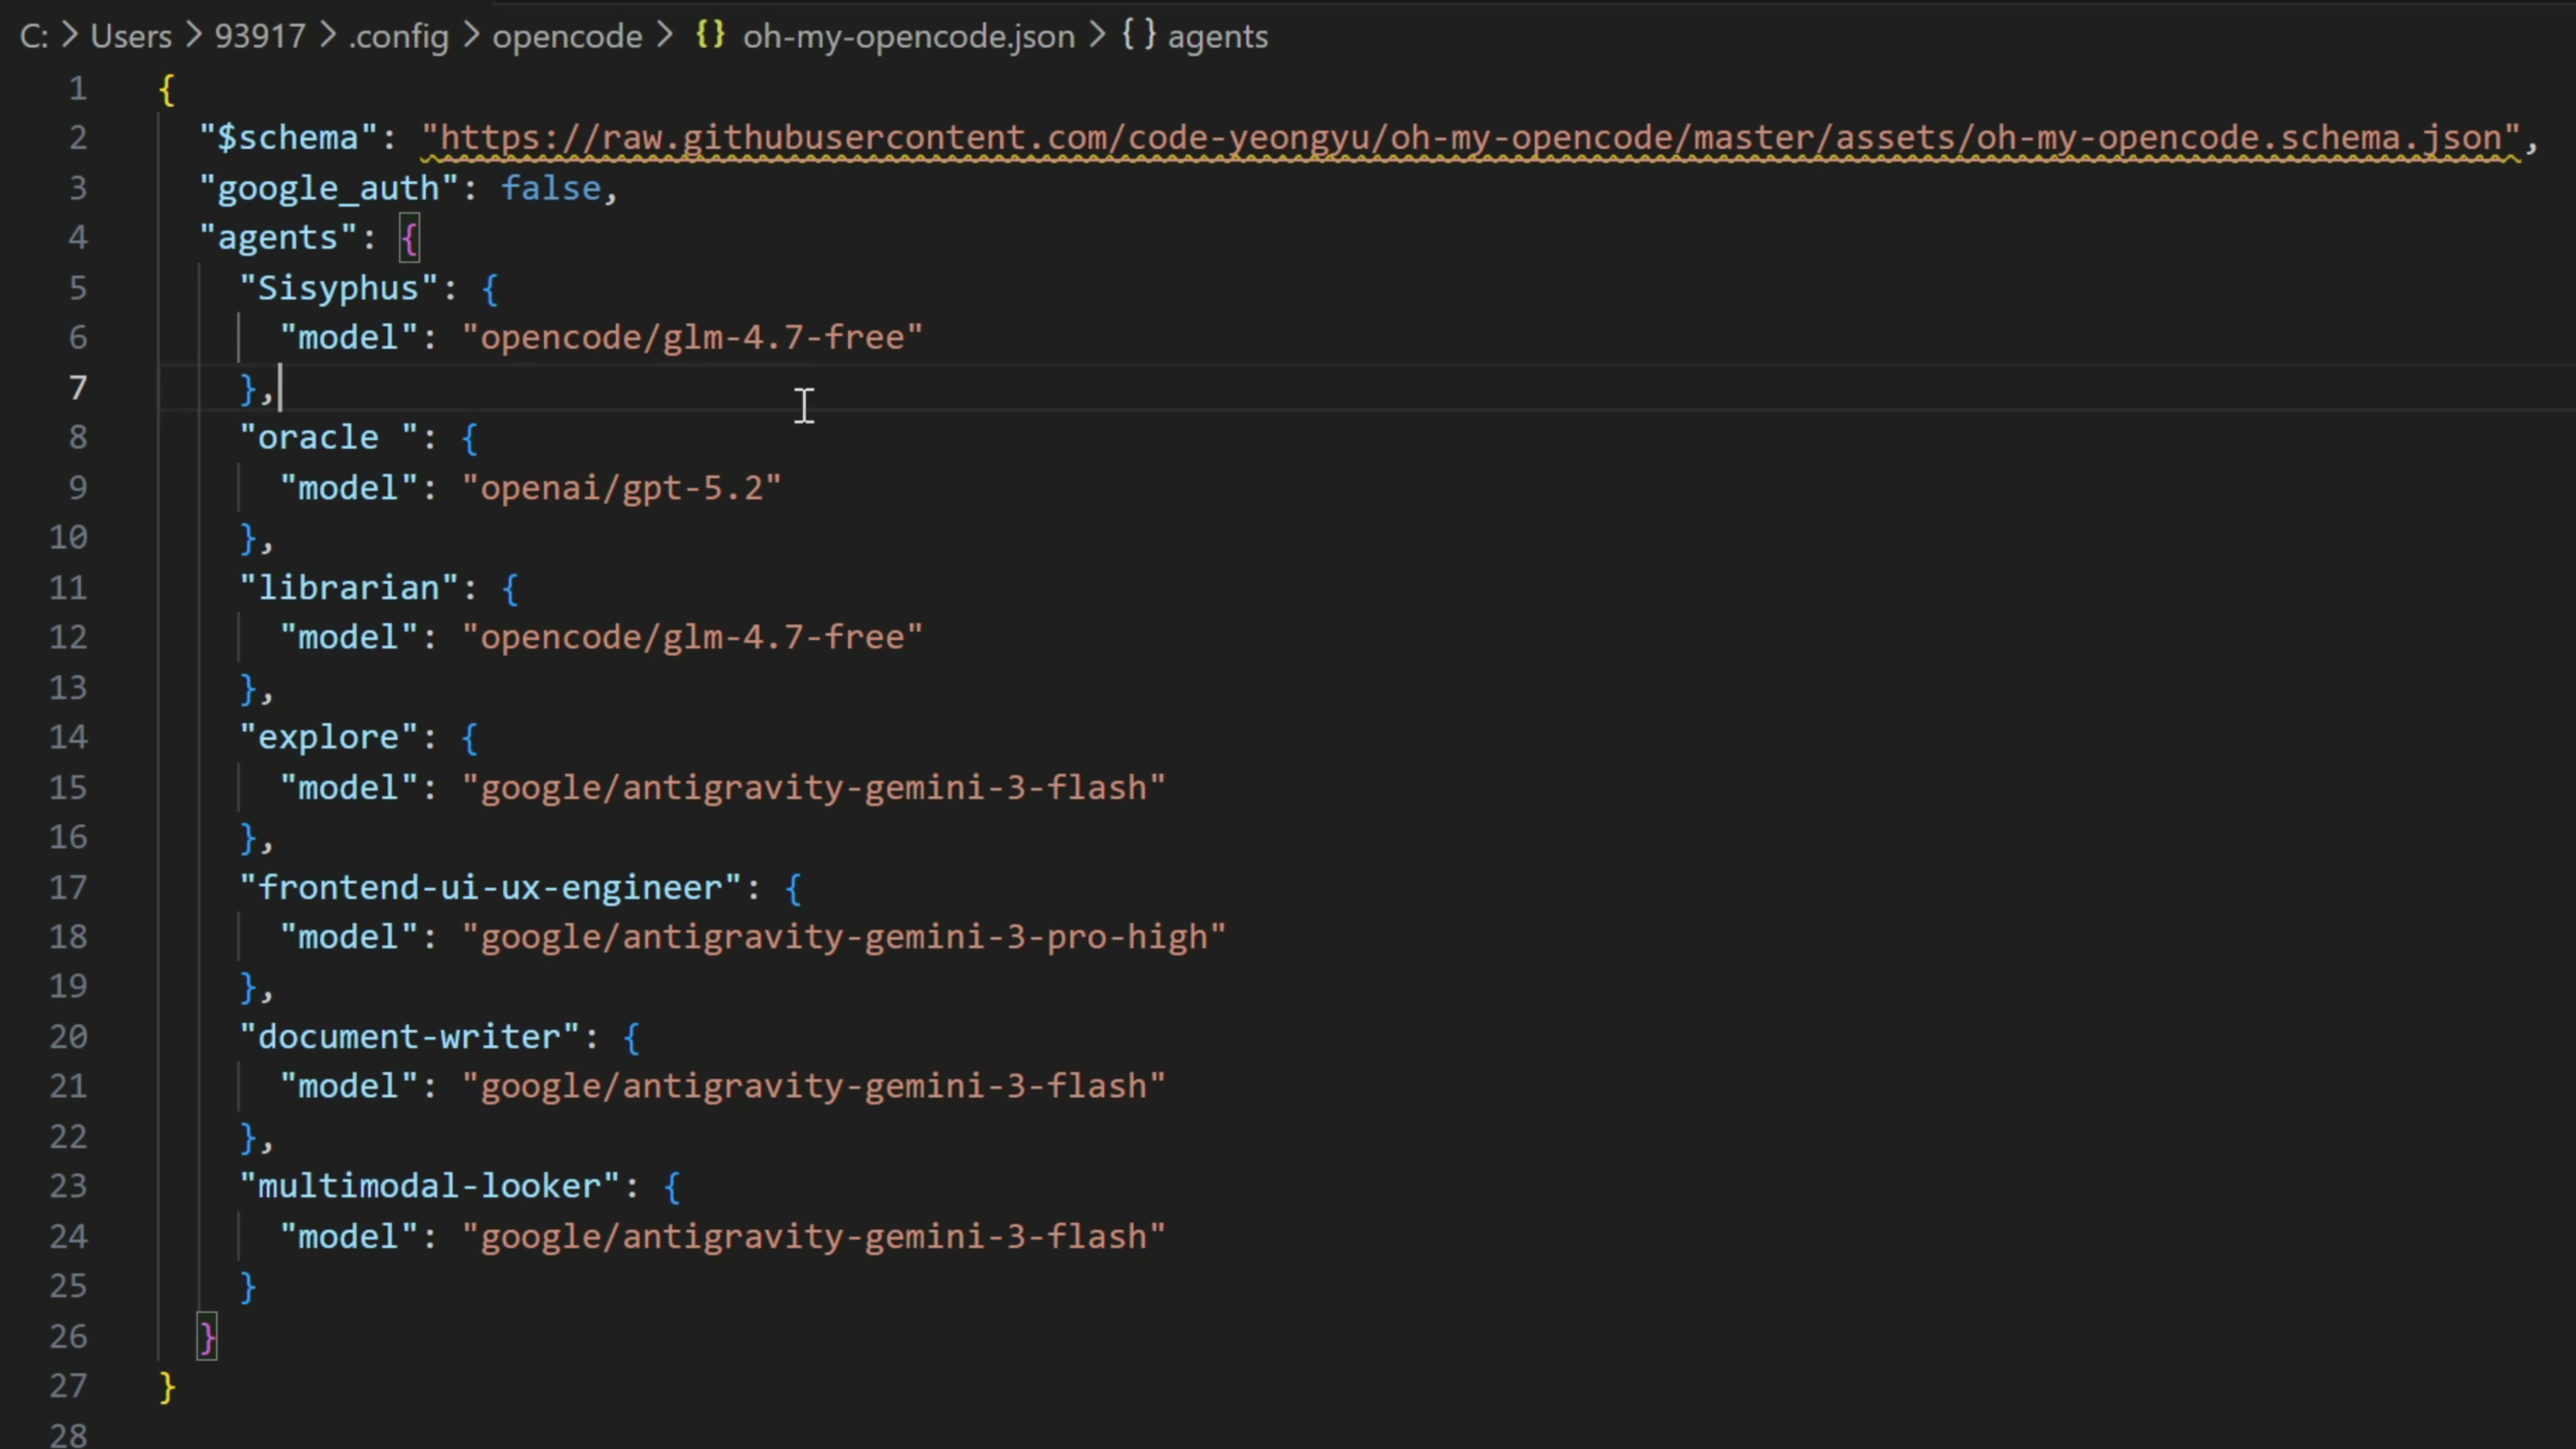Click the opening brace after "agents"
2576x1449 pixels.
pyautogui.click(x=409, y=238)
